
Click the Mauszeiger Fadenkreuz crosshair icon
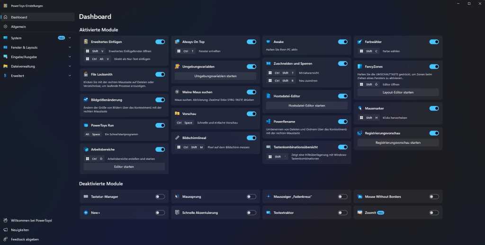pos(268,196)
